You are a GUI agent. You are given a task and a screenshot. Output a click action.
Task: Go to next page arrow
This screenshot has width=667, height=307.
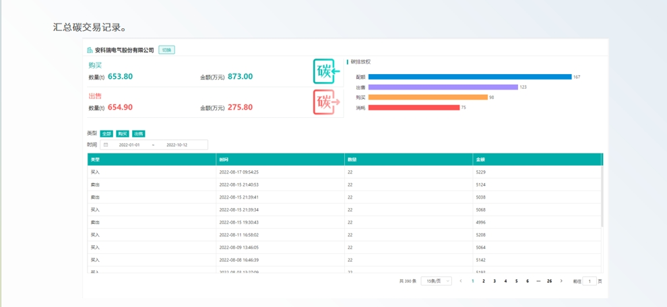pos(561,281)
